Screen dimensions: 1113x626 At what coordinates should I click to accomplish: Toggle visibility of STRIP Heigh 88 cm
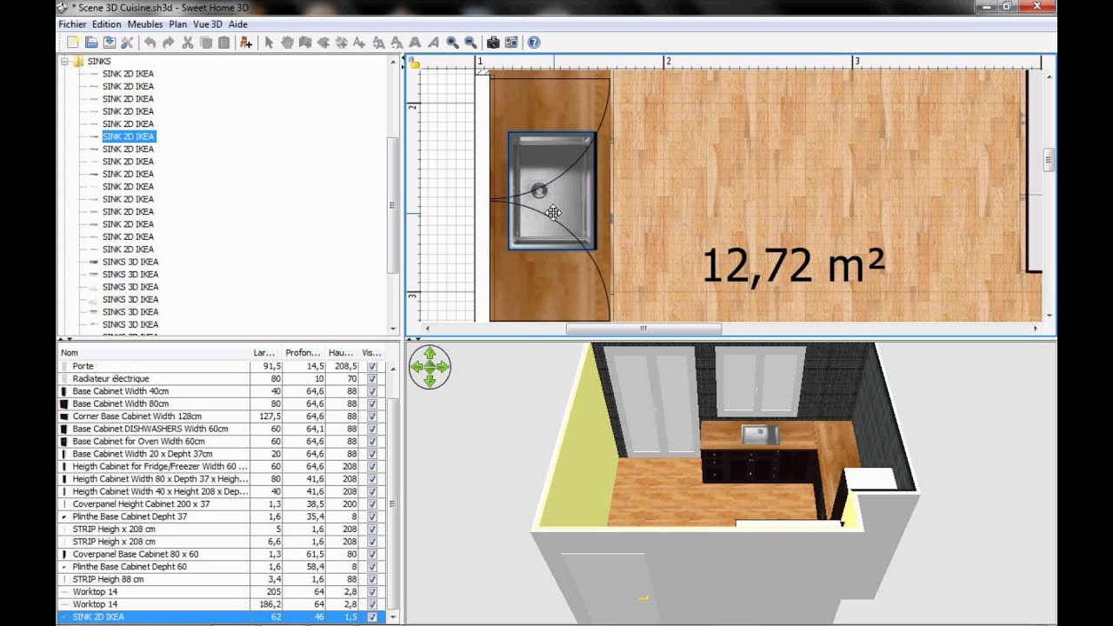tap(372, 579)
